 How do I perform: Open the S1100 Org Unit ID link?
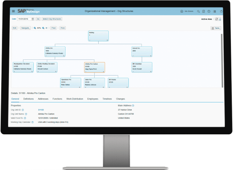tap(41, 110)
